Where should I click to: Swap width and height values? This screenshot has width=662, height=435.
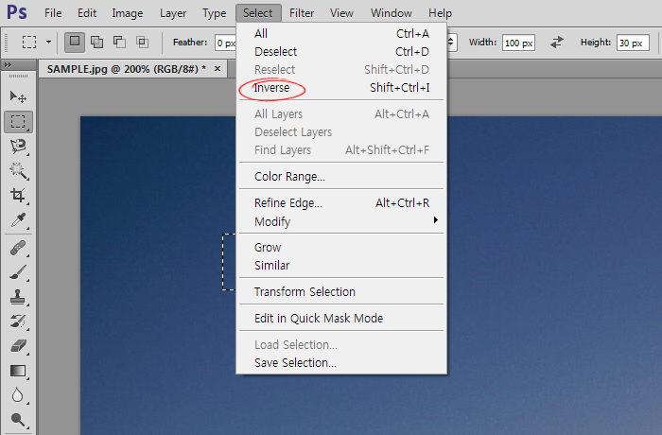point(557,43)
